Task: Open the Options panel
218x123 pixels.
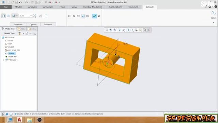Action: pyautogui.click(x=33, y=24)
